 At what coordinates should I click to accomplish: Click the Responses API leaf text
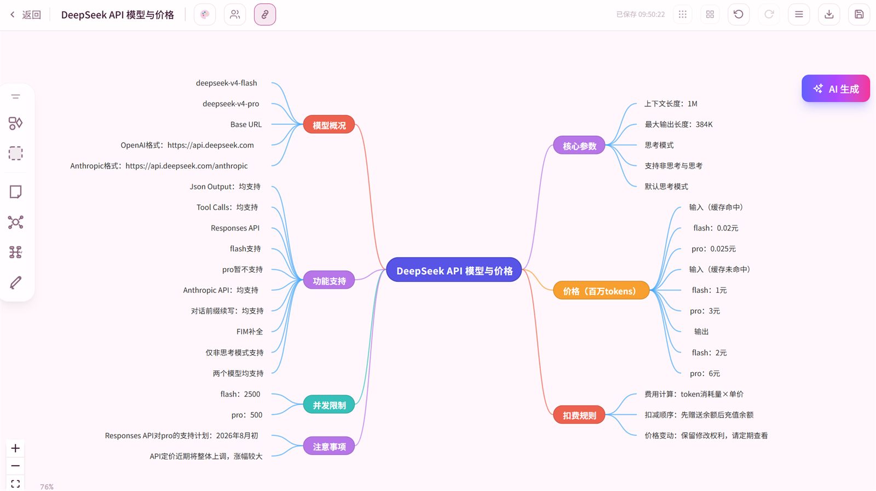[x=235, y=228]
